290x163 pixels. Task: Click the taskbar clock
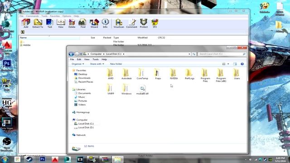pos(280,159)
